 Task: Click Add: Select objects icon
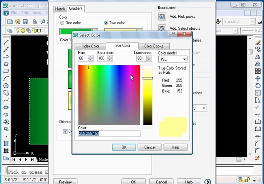tap(162, 28)
